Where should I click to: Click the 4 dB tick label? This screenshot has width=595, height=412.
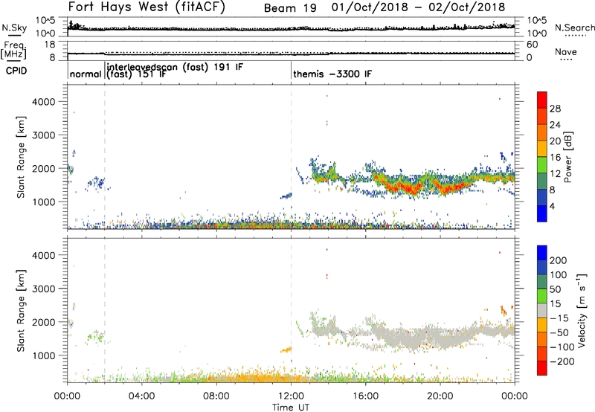553,206
